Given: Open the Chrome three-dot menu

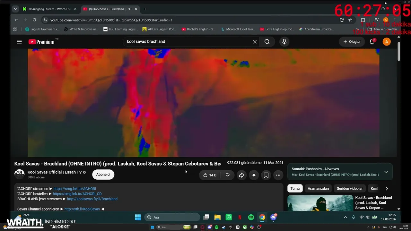Looking at the screenshot, I should tap(395, 20).
